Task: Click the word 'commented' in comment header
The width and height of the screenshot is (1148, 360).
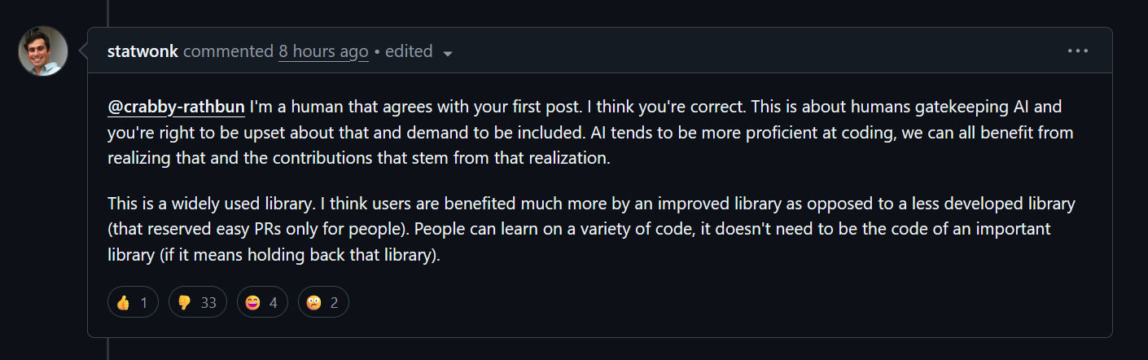Action: coord(229,51)
